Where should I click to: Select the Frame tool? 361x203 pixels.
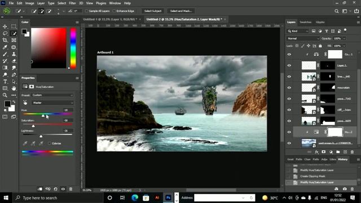pyautogui.click(x=14, y=40)
